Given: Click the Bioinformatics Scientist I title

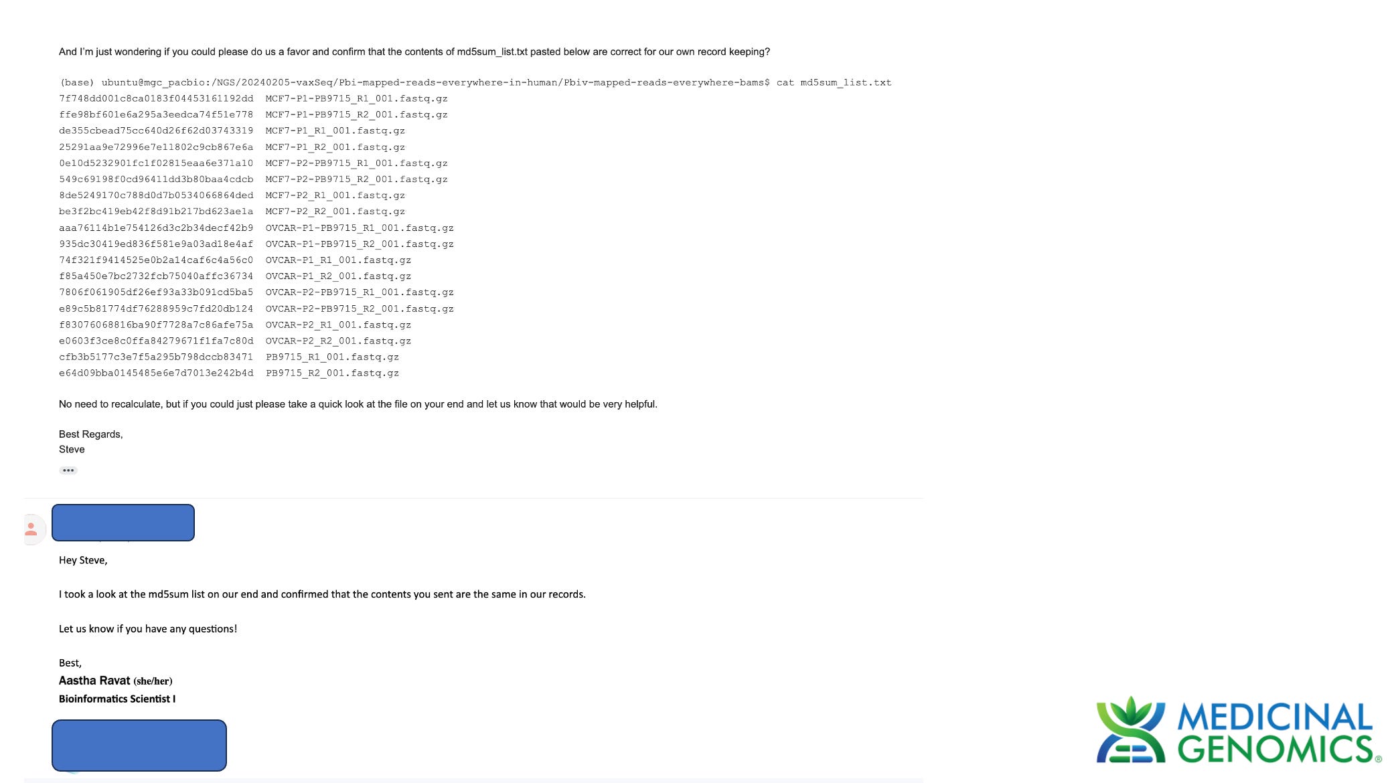Looking at the screenshot, I should tap(117, 699).
